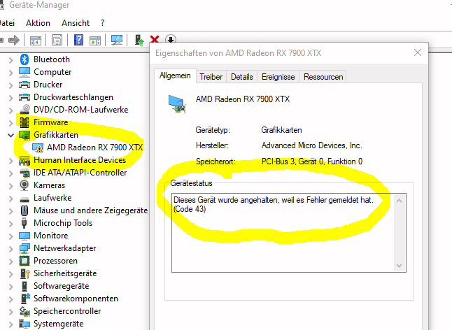Image resolution: width=452 pixels, height=330 pixels.
Task: Expand the Computer tree node
Action: pos(10,73)
